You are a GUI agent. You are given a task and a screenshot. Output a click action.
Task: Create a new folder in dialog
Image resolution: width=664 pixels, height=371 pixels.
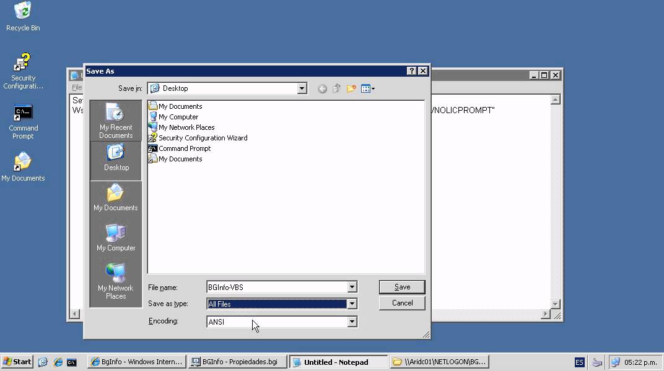point(351,89)
